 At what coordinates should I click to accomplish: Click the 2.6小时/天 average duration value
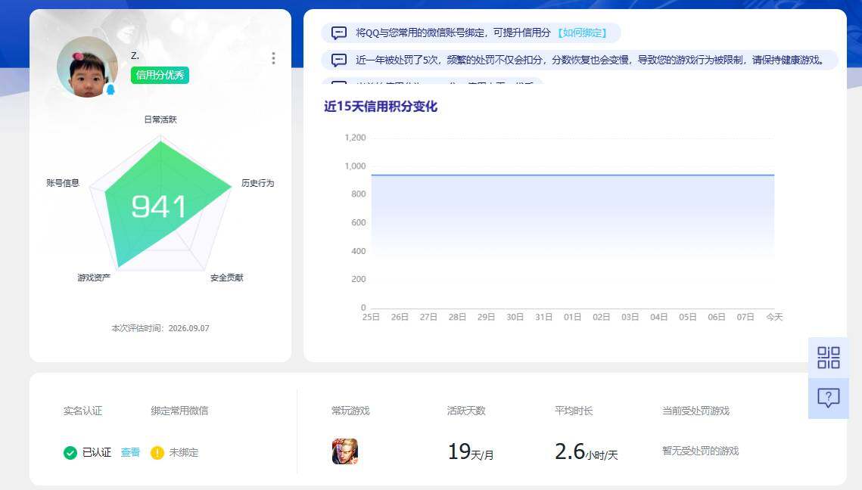[x=586, y=452]
